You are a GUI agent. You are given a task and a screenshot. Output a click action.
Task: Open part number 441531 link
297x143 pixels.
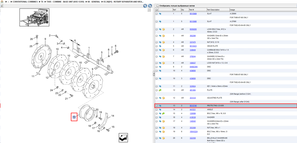tap(193, 109)
